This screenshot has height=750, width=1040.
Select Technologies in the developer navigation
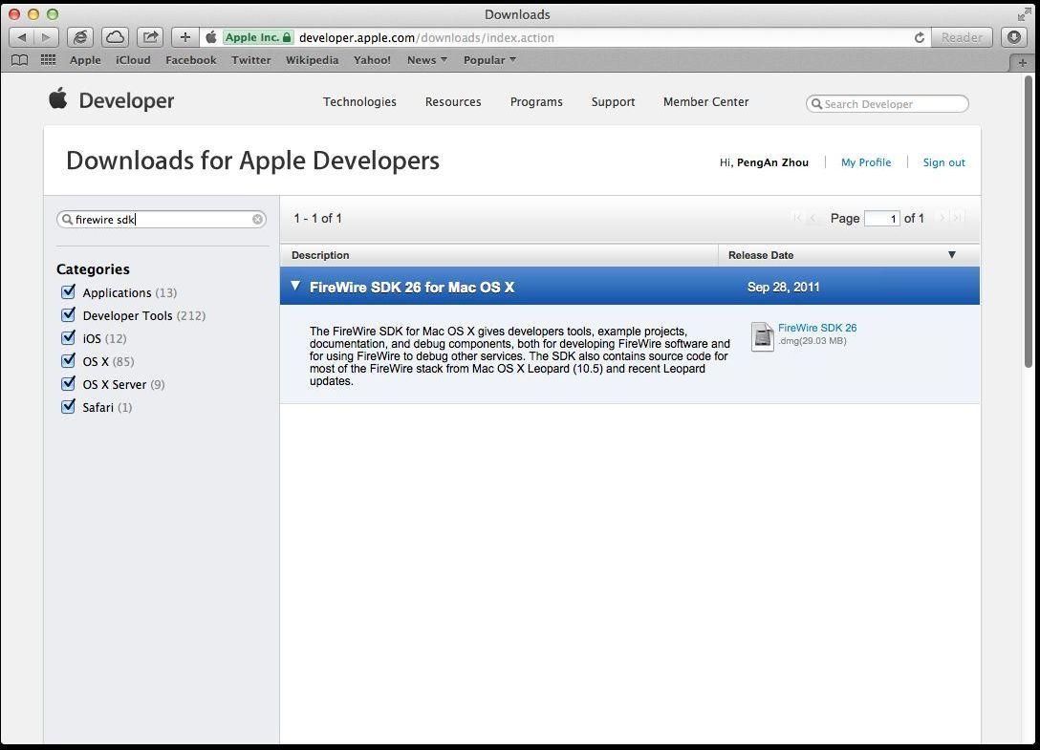359,101
